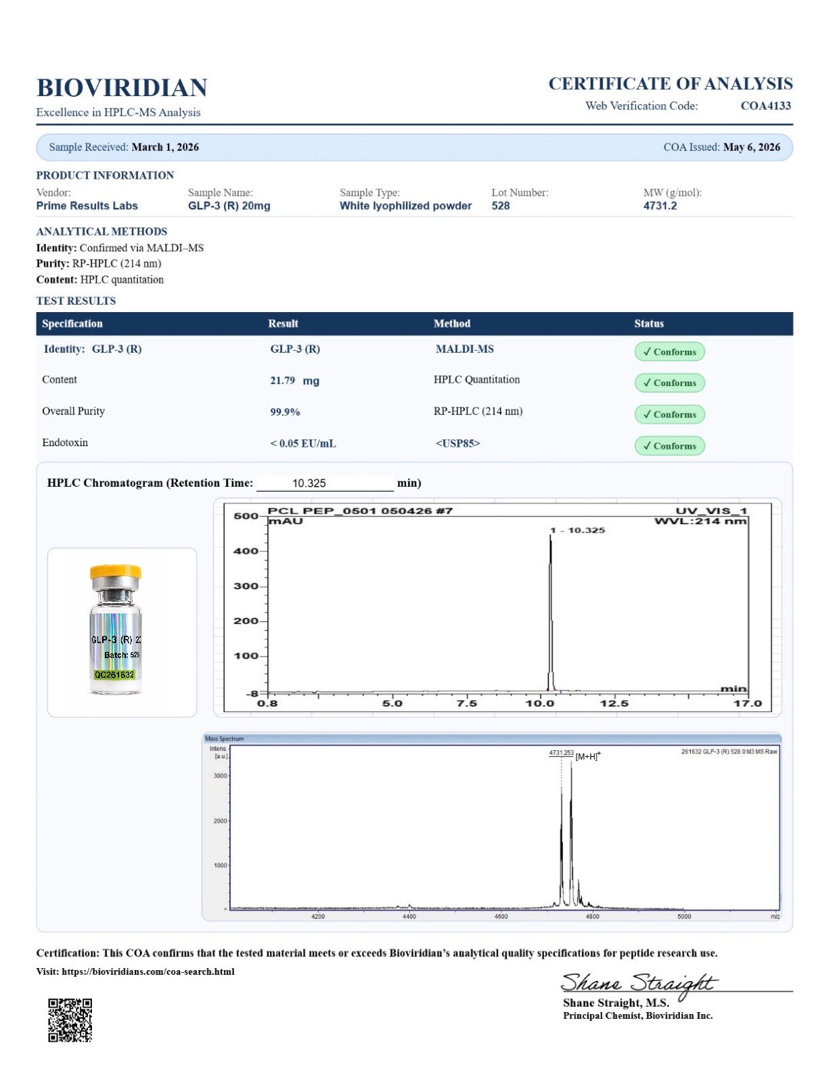
Task: Click the ANALYTICAL METHODS section heading
Action: pos(101,232)
